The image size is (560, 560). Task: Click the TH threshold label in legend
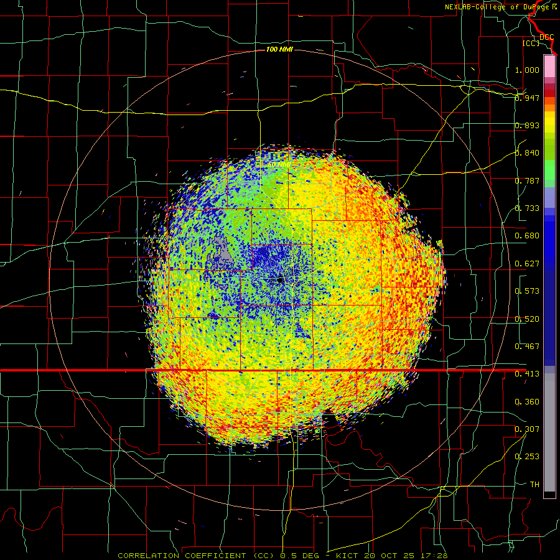[x=534, y=485]
